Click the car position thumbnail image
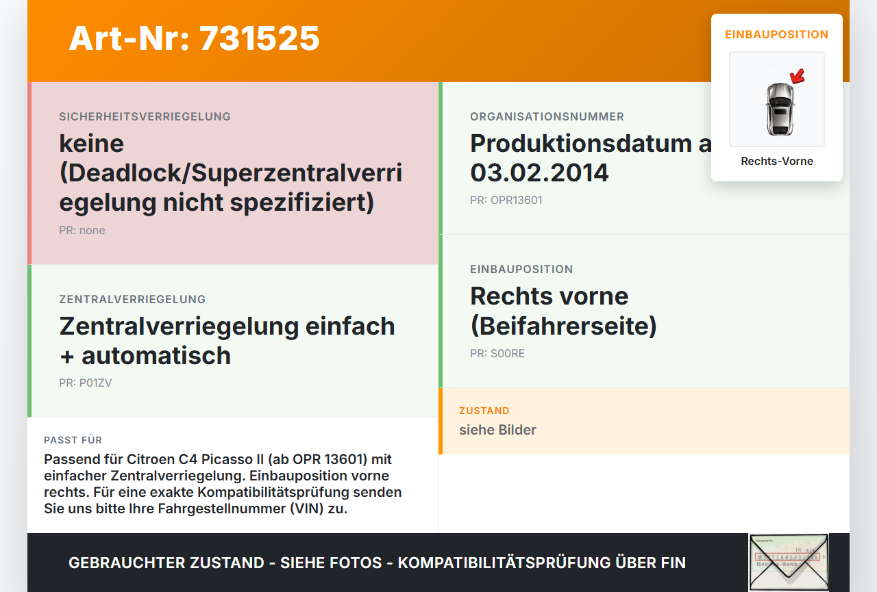The width and height of the screenshot is (877, 592). click(777, 99)
